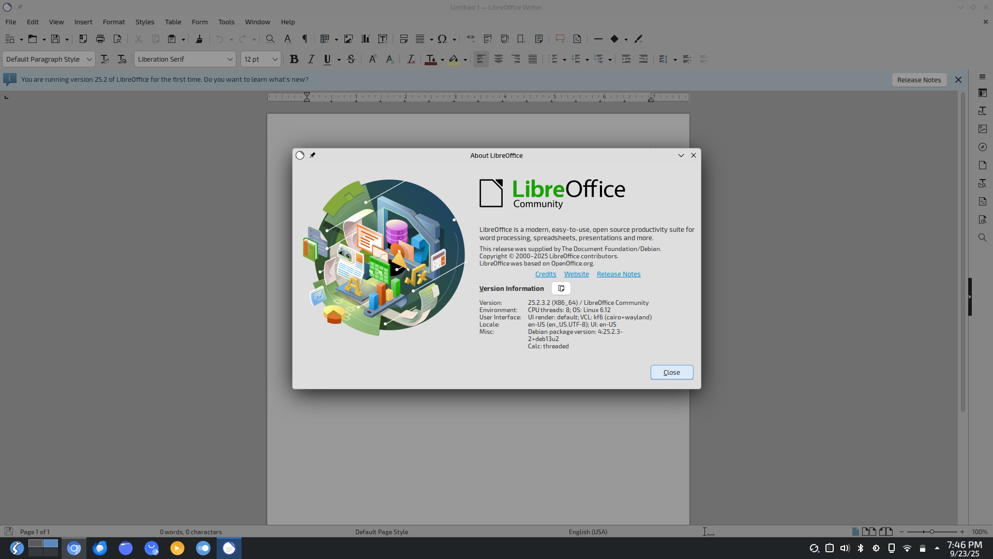Insert special character Omega icon
Viewport: 993px width, 559px height.
coord(442,39)
